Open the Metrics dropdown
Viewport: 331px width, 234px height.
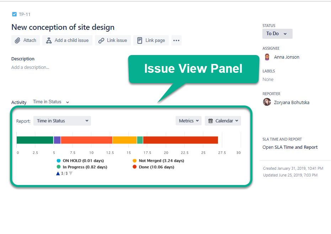[188, 121]
